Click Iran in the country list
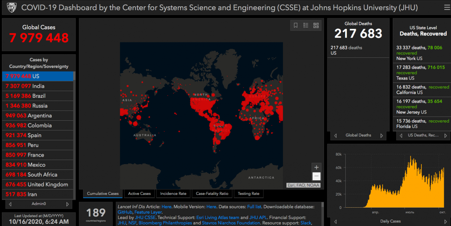This screenshot has width=451, height=226. click(x=38, y=194)
